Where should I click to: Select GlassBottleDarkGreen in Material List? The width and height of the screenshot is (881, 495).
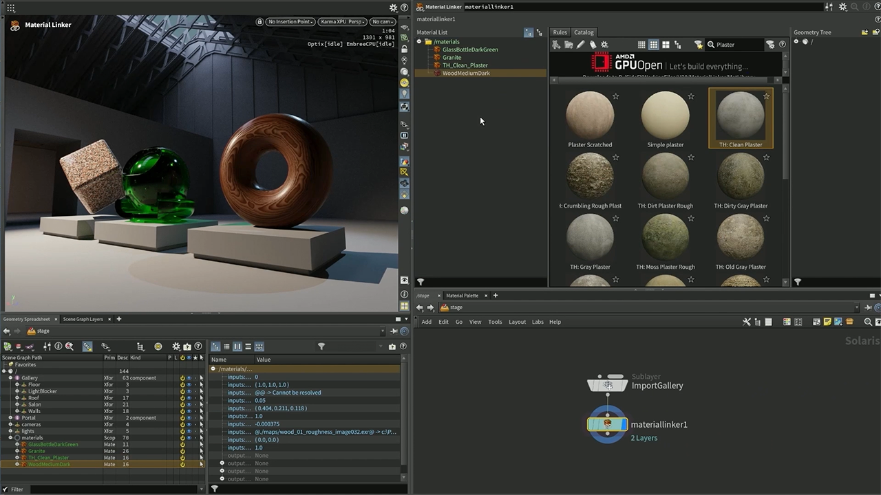tap(470, 49)
